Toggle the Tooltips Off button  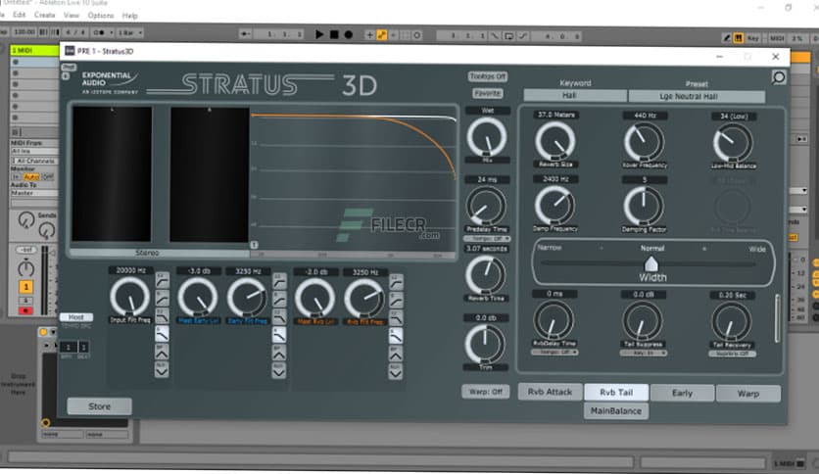[487, 76]
